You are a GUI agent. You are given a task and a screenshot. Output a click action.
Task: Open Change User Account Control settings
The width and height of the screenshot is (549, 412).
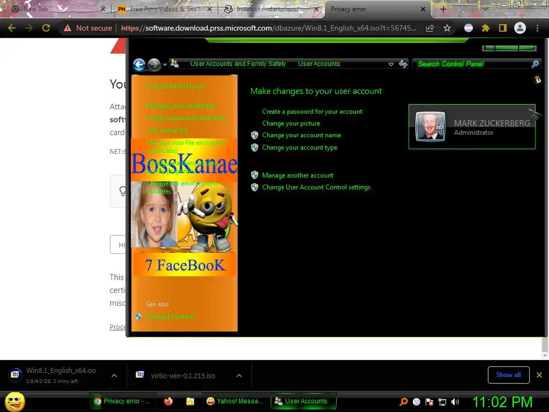click(x=316, y=187)
